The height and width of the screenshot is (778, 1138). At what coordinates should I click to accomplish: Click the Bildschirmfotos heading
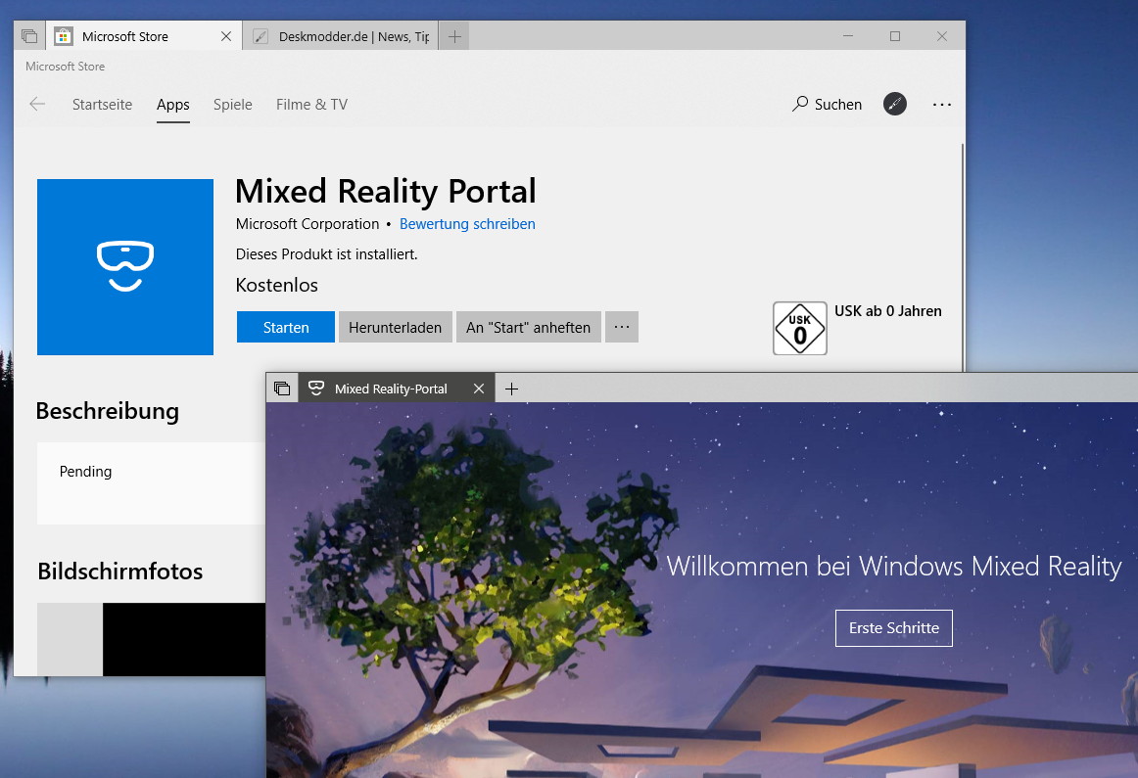(x=120, y=572)
